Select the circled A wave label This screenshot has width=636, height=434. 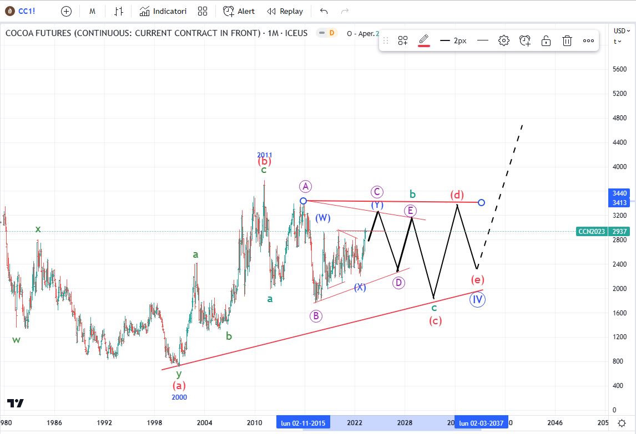[305, 186]
